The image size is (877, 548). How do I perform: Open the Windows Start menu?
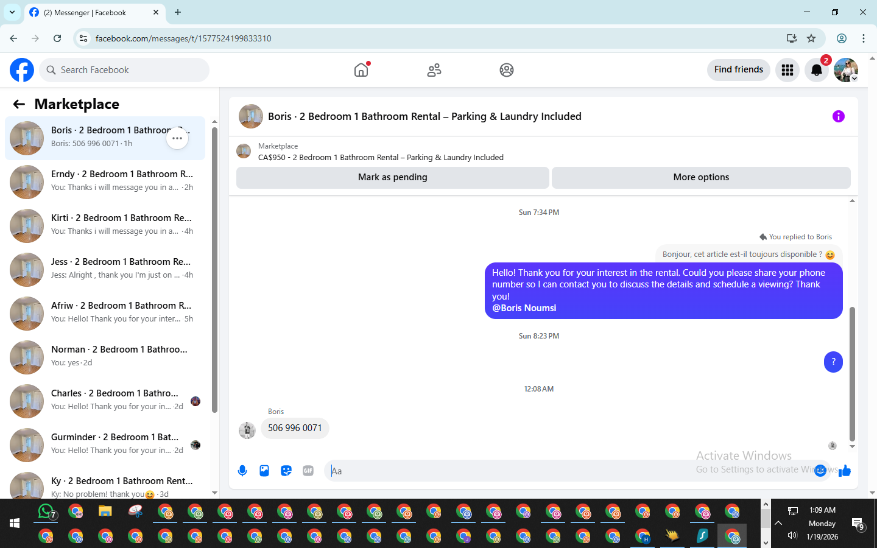pyautogui.click(x=15, y=523)
